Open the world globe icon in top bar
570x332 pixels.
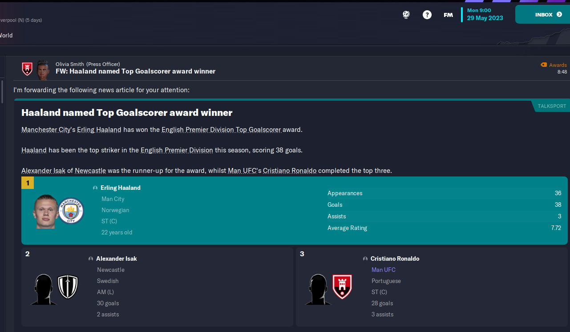[406, 15]
